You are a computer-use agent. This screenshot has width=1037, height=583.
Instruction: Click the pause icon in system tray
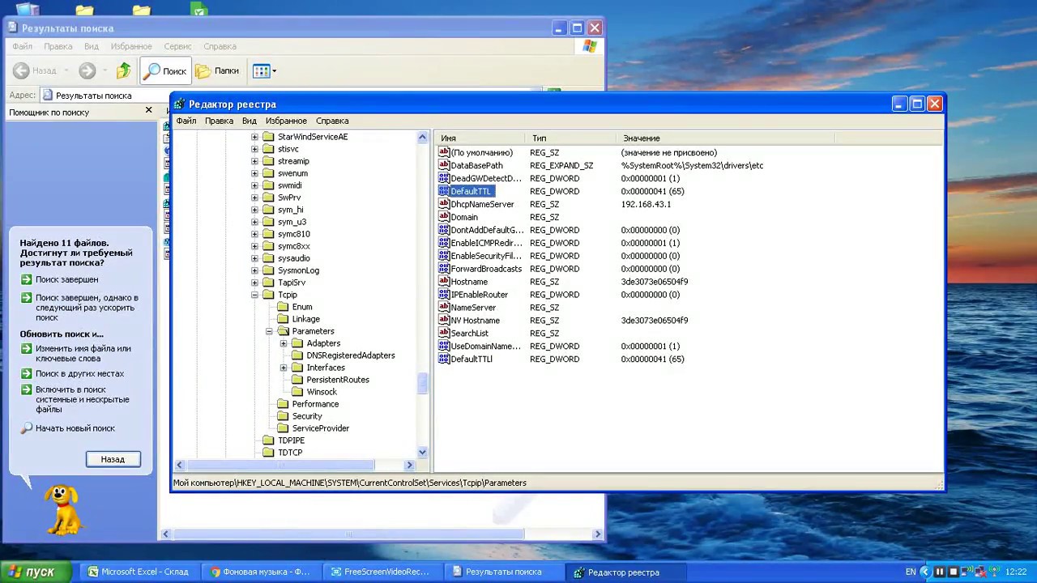click(940, 572)
